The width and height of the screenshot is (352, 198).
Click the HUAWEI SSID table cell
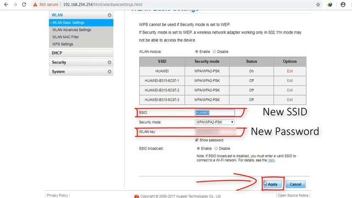click(162, 71)
